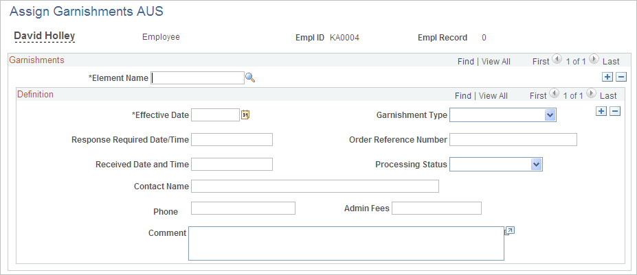Image resolution: width=637 pixels, height=275 pixels.
Task: Expand the Processing Status dropdown
Action: tap(536, 165)
